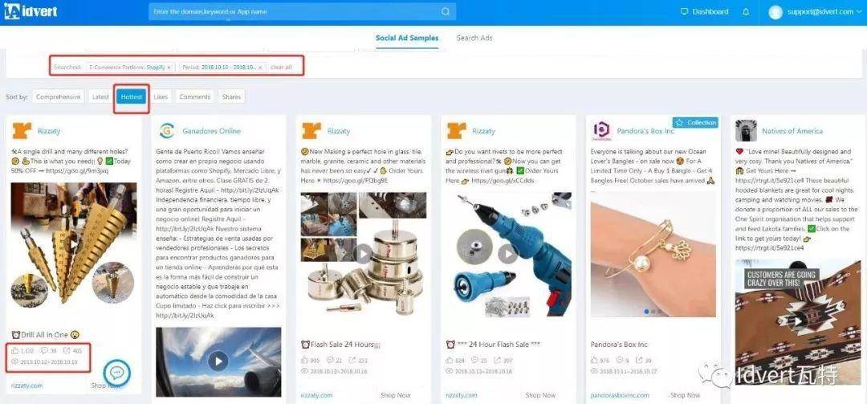Click the Pandora's Box Inc logo
867x404 pixels.
click(x=600, y=131)
